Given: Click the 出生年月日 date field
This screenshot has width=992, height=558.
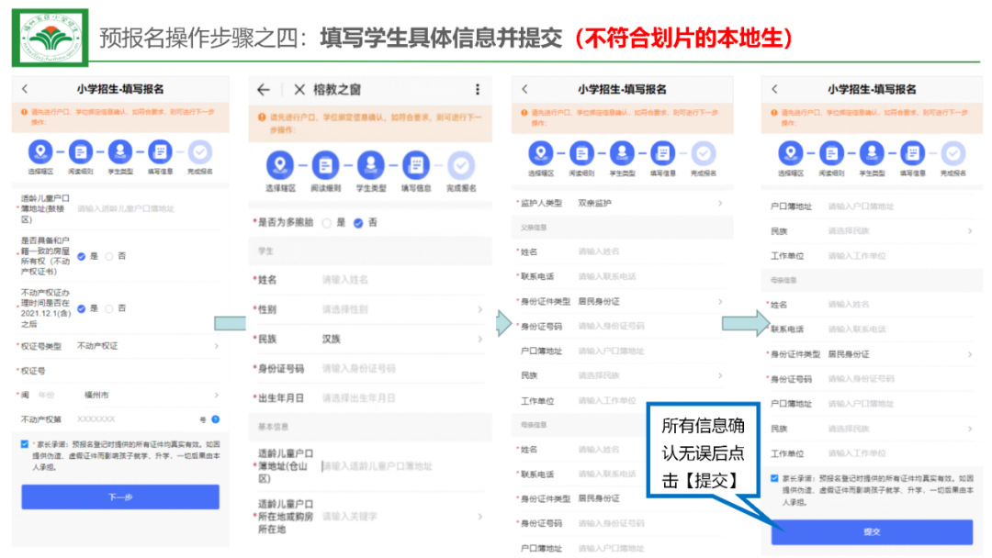Looking at the screenshot, I should tap(395, 397).
